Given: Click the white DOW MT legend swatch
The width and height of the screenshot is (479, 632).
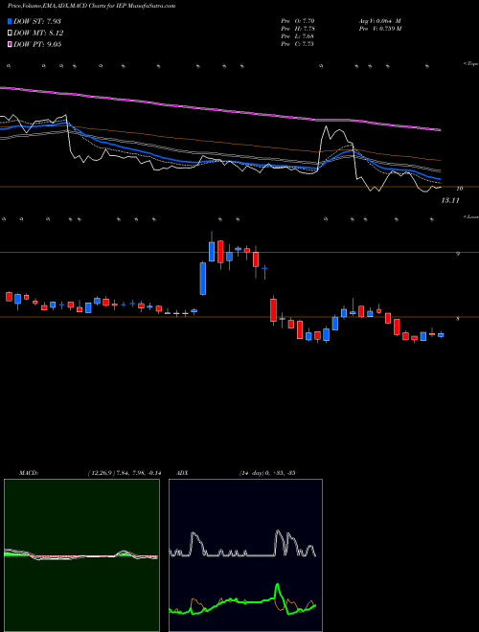Looking at the screenshot, I should pos(11,34).
